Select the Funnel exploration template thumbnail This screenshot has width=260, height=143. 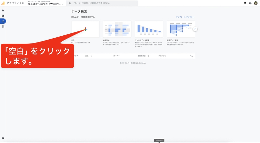pyautogui.click(x=149, y=29)
